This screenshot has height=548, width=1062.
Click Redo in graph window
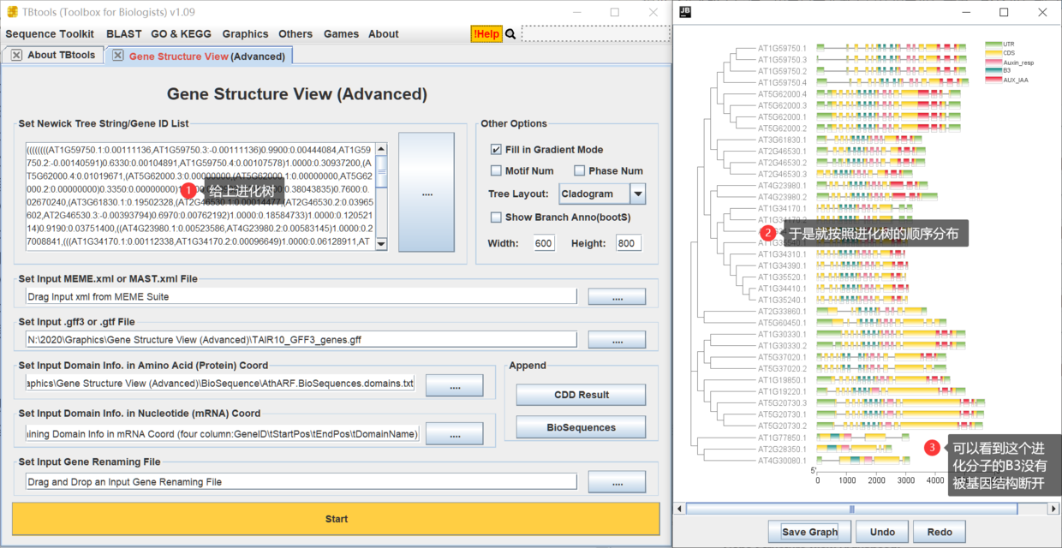[939, 532]
